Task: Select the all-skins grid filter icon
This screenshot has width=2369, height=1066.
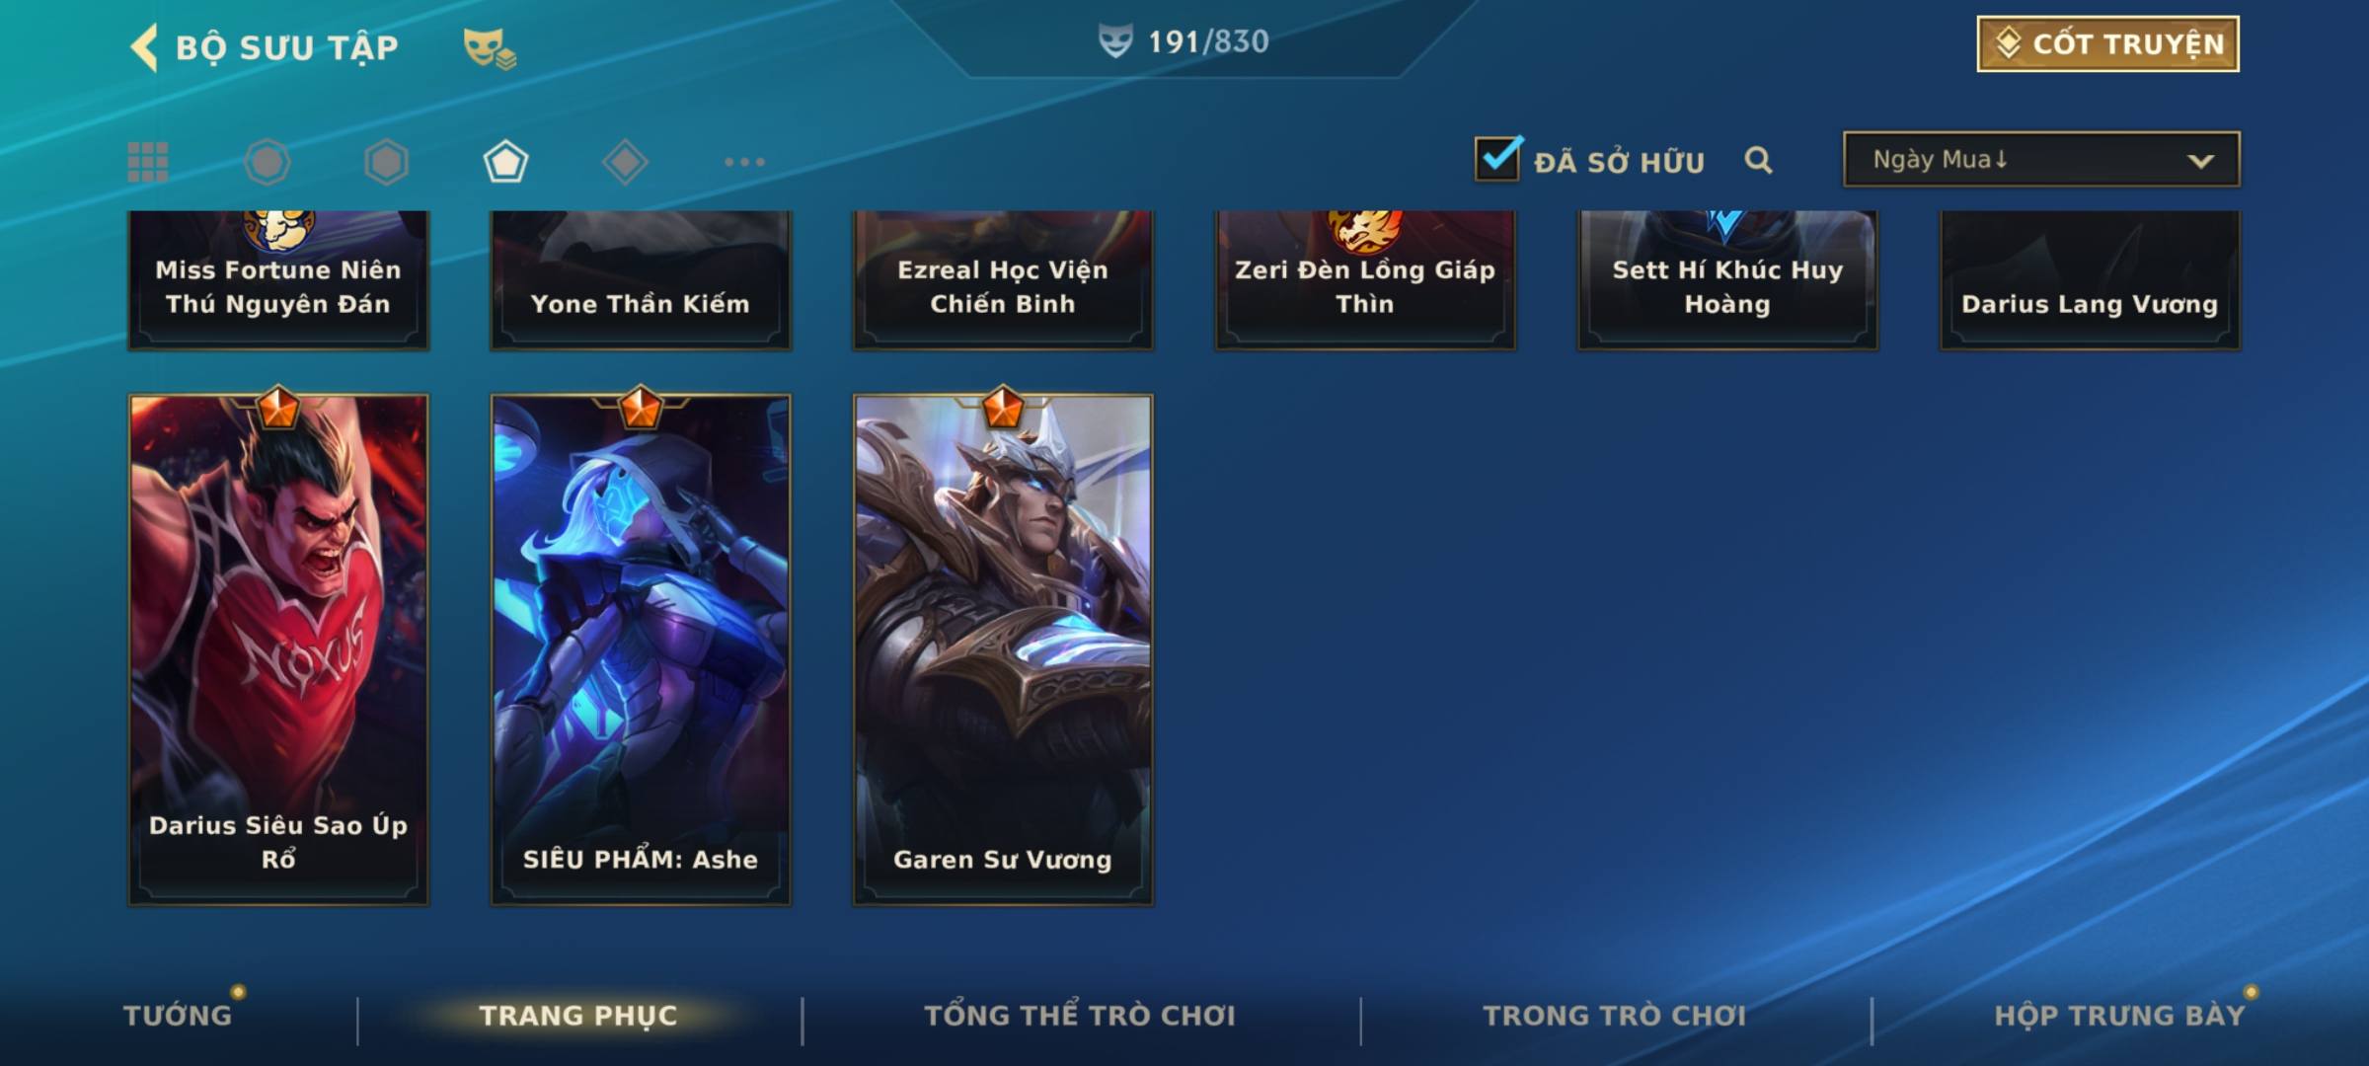Action: point(148,162)
